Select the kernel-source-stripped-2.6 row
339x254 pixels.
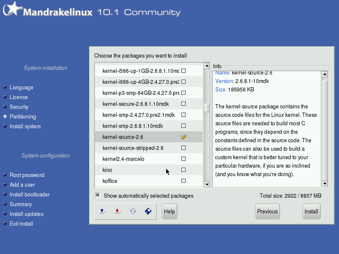pos(149,148)
